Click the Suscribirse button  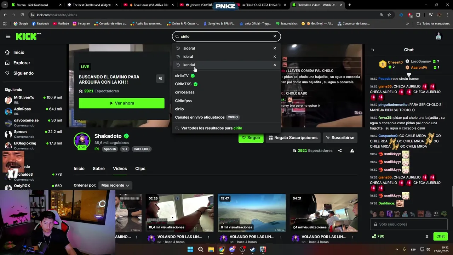click(x=340, y=137)
